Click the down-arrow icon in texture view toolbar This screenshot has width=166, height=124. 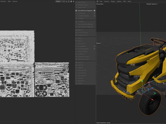coord(74,1)
